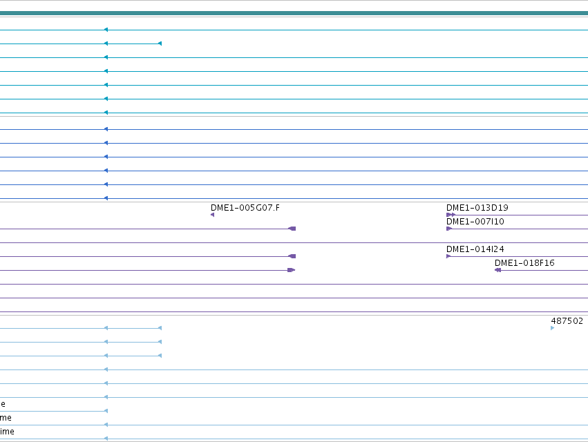This screenshot has height=442, width=588.
Task: Select right-end arrowhead of light blue feature on 487502 row
Action: point(160,328)
